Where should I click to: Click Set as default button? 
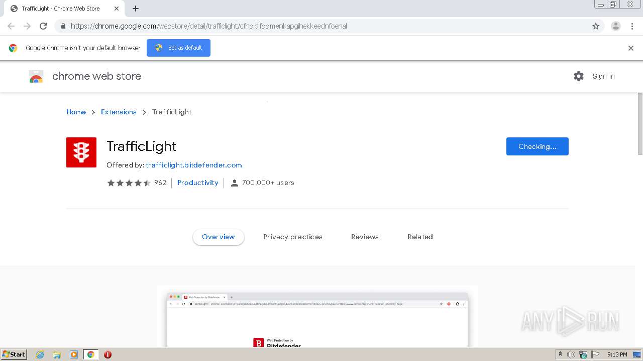178,48
